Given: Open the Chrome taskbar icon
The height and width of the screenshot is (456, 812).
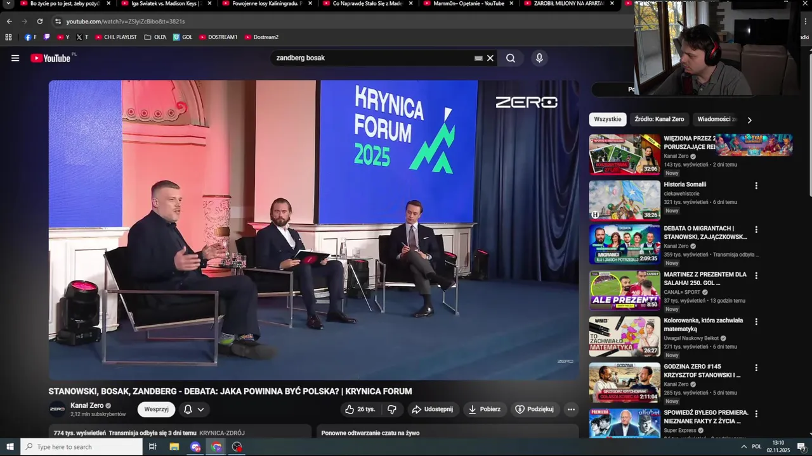Looking at the screenshot, I should tap(216, 446).
